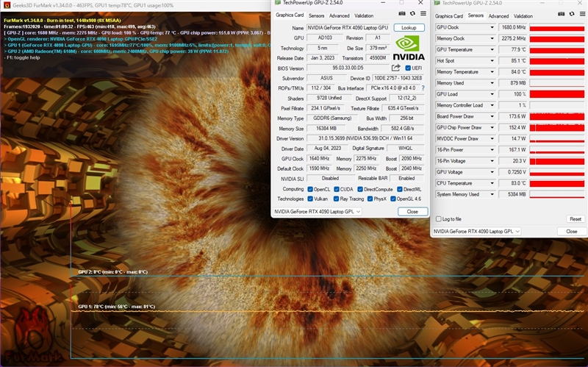Open the Hot Spot sensor dropdown arrow
The width and height of the screenshot is (588, 367).
tap(492, 61)
